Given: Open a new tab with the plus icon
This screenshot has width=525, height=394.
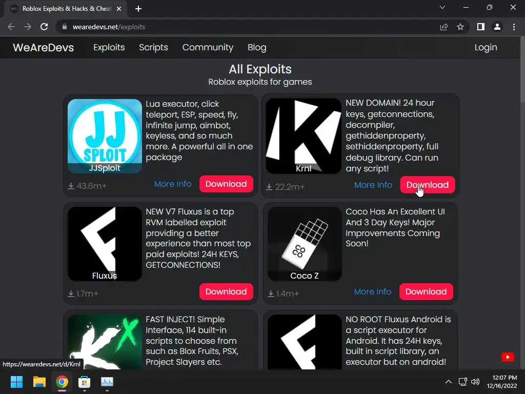Looking at the screenshot, I should point(138,9).
